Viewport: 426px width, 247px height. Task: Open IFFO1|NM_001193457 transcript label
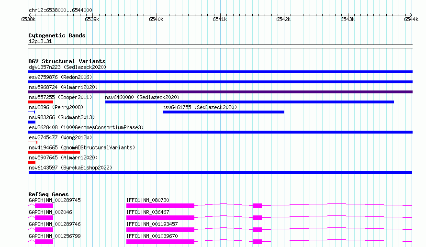(152, 224)
